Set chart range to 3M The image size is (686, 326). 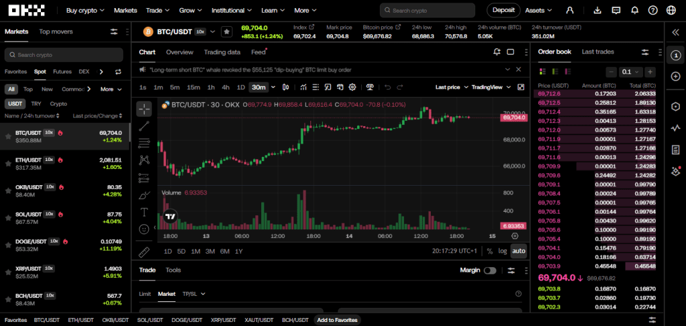[x=210, y=251]
